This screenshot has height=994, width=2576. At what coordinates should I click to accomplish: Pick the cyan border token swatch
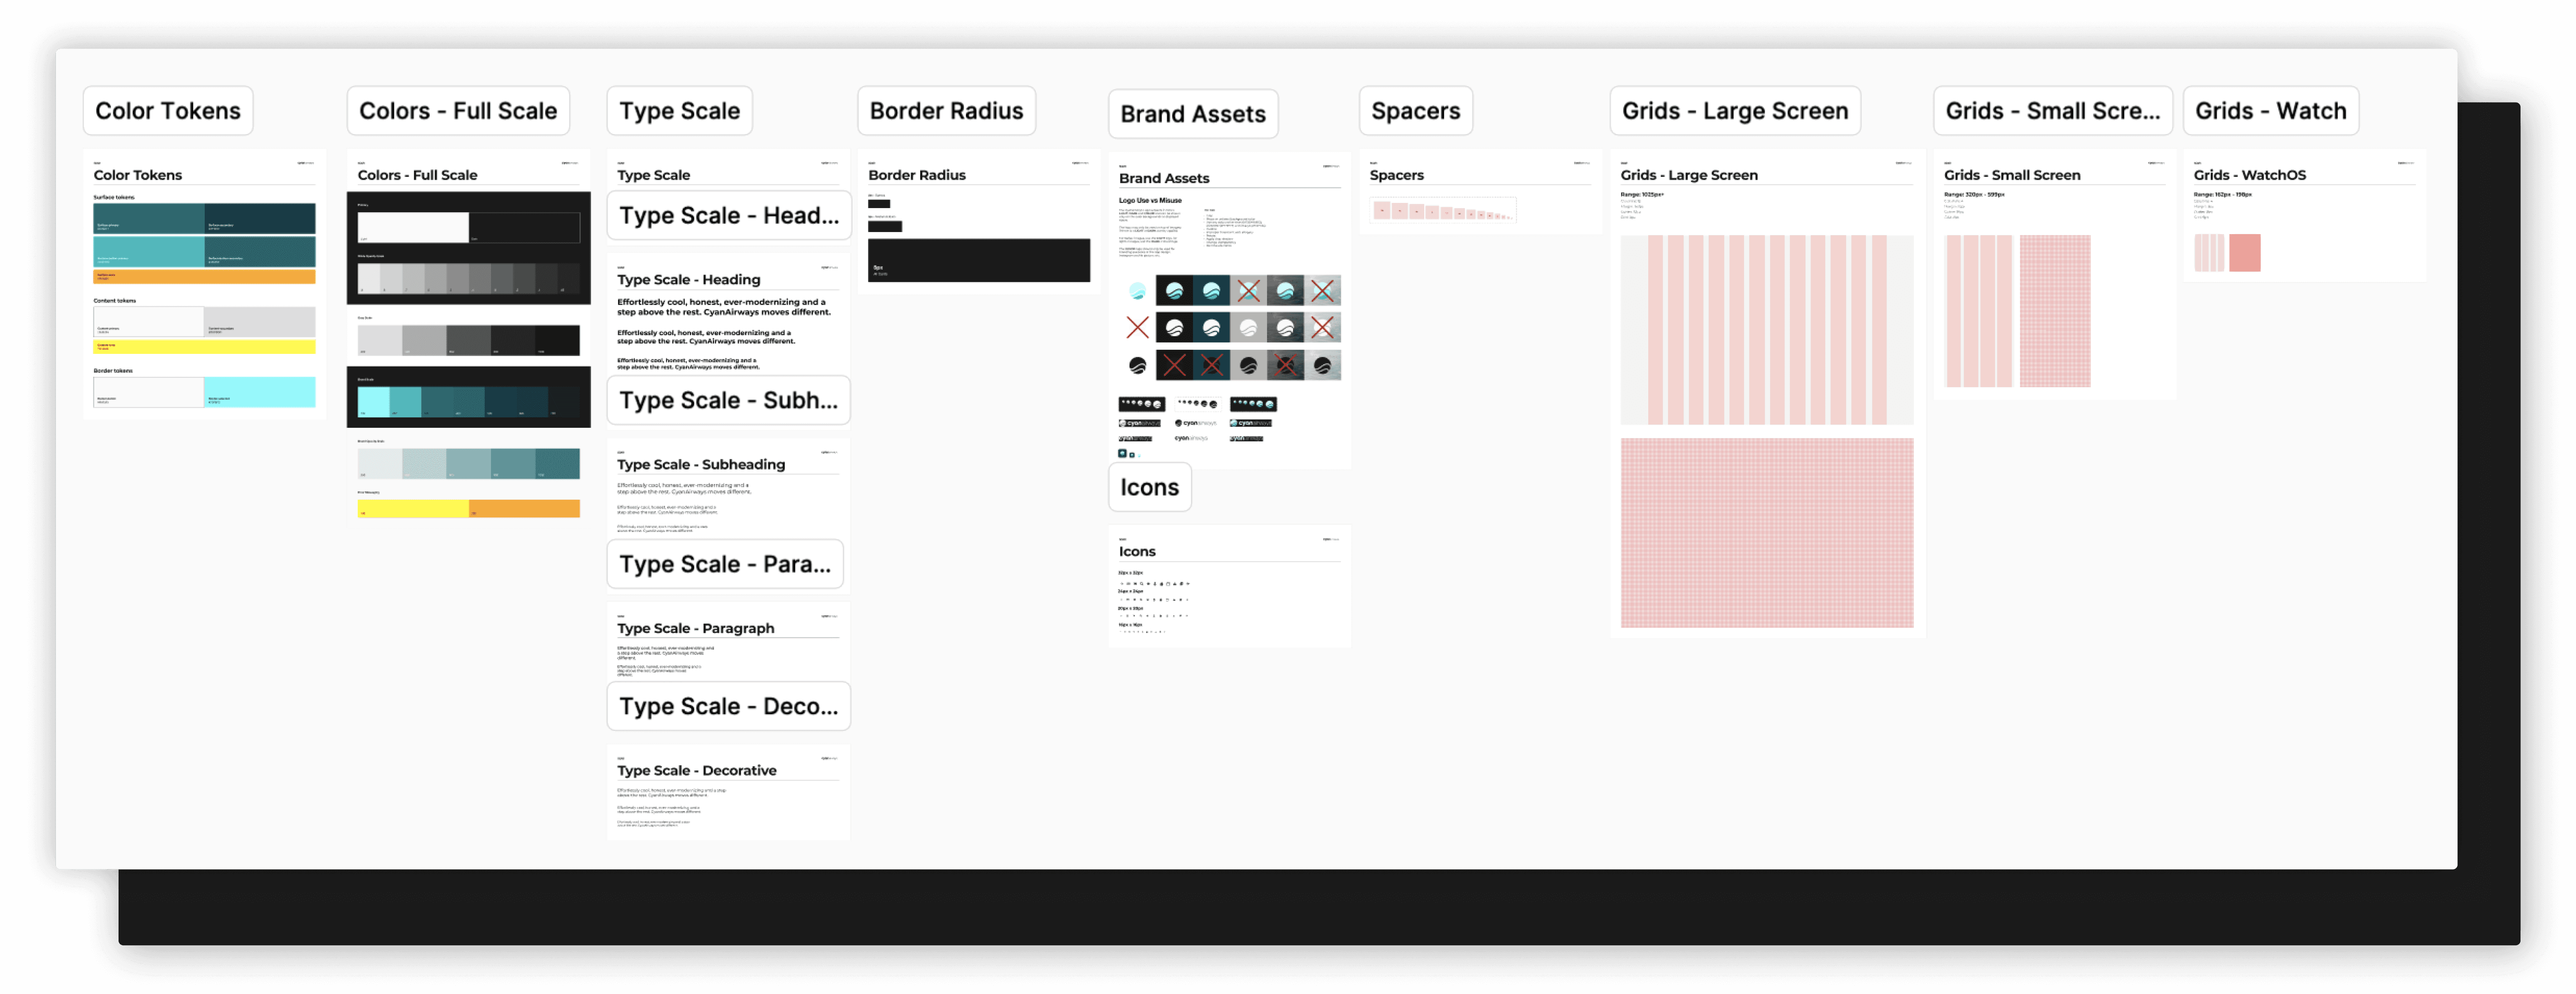pos(260,392)
